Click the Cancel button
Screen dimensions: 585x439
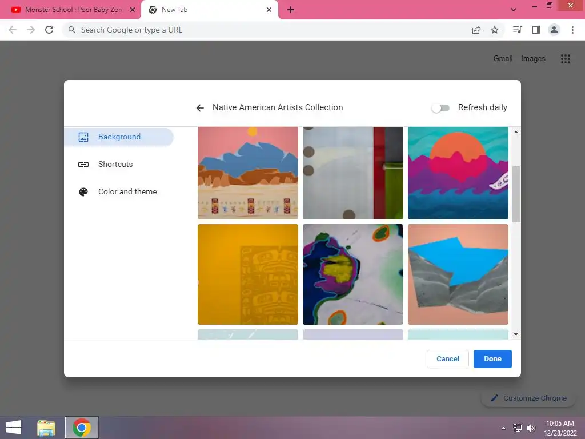(448, 359)
